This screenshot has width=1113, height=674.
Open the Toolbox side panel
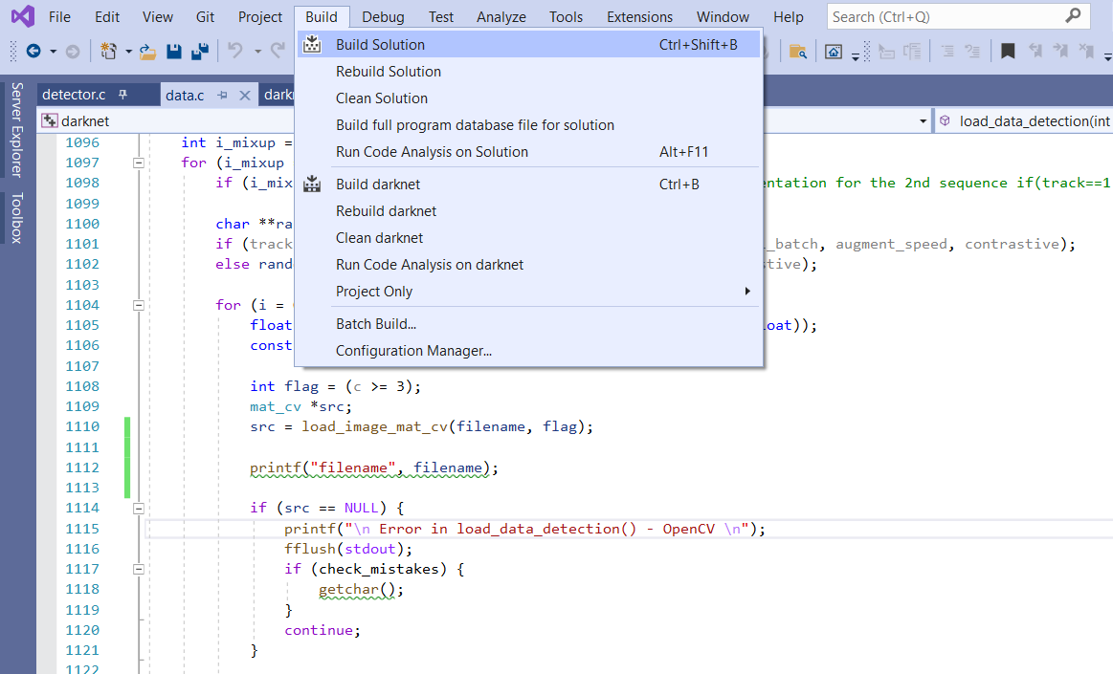[x=16, y=218]
